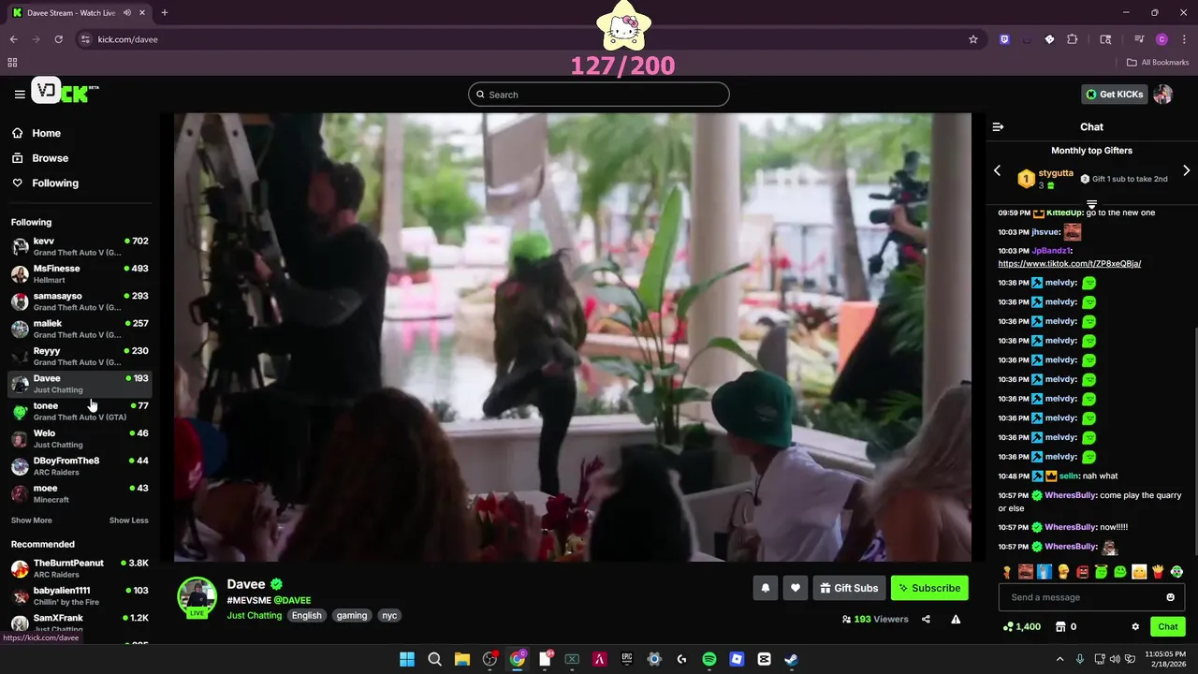Open the share icon below the stream
Screen dimensions: 1198x674
926,619
